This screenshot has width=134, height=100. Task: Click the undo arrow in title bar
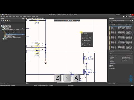click(8, 15)
